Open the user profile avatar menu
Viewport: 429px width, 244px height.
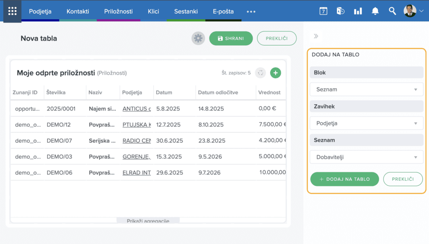[x=413, y=11]
